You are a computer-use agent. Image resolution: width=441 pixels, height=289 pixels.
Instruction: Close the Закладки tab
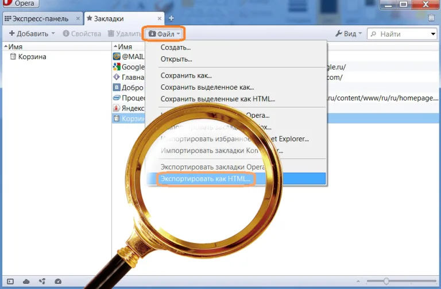click(160, 18)
